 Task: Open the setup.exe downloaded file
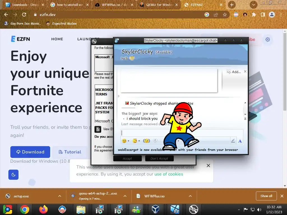click(21, 196)
